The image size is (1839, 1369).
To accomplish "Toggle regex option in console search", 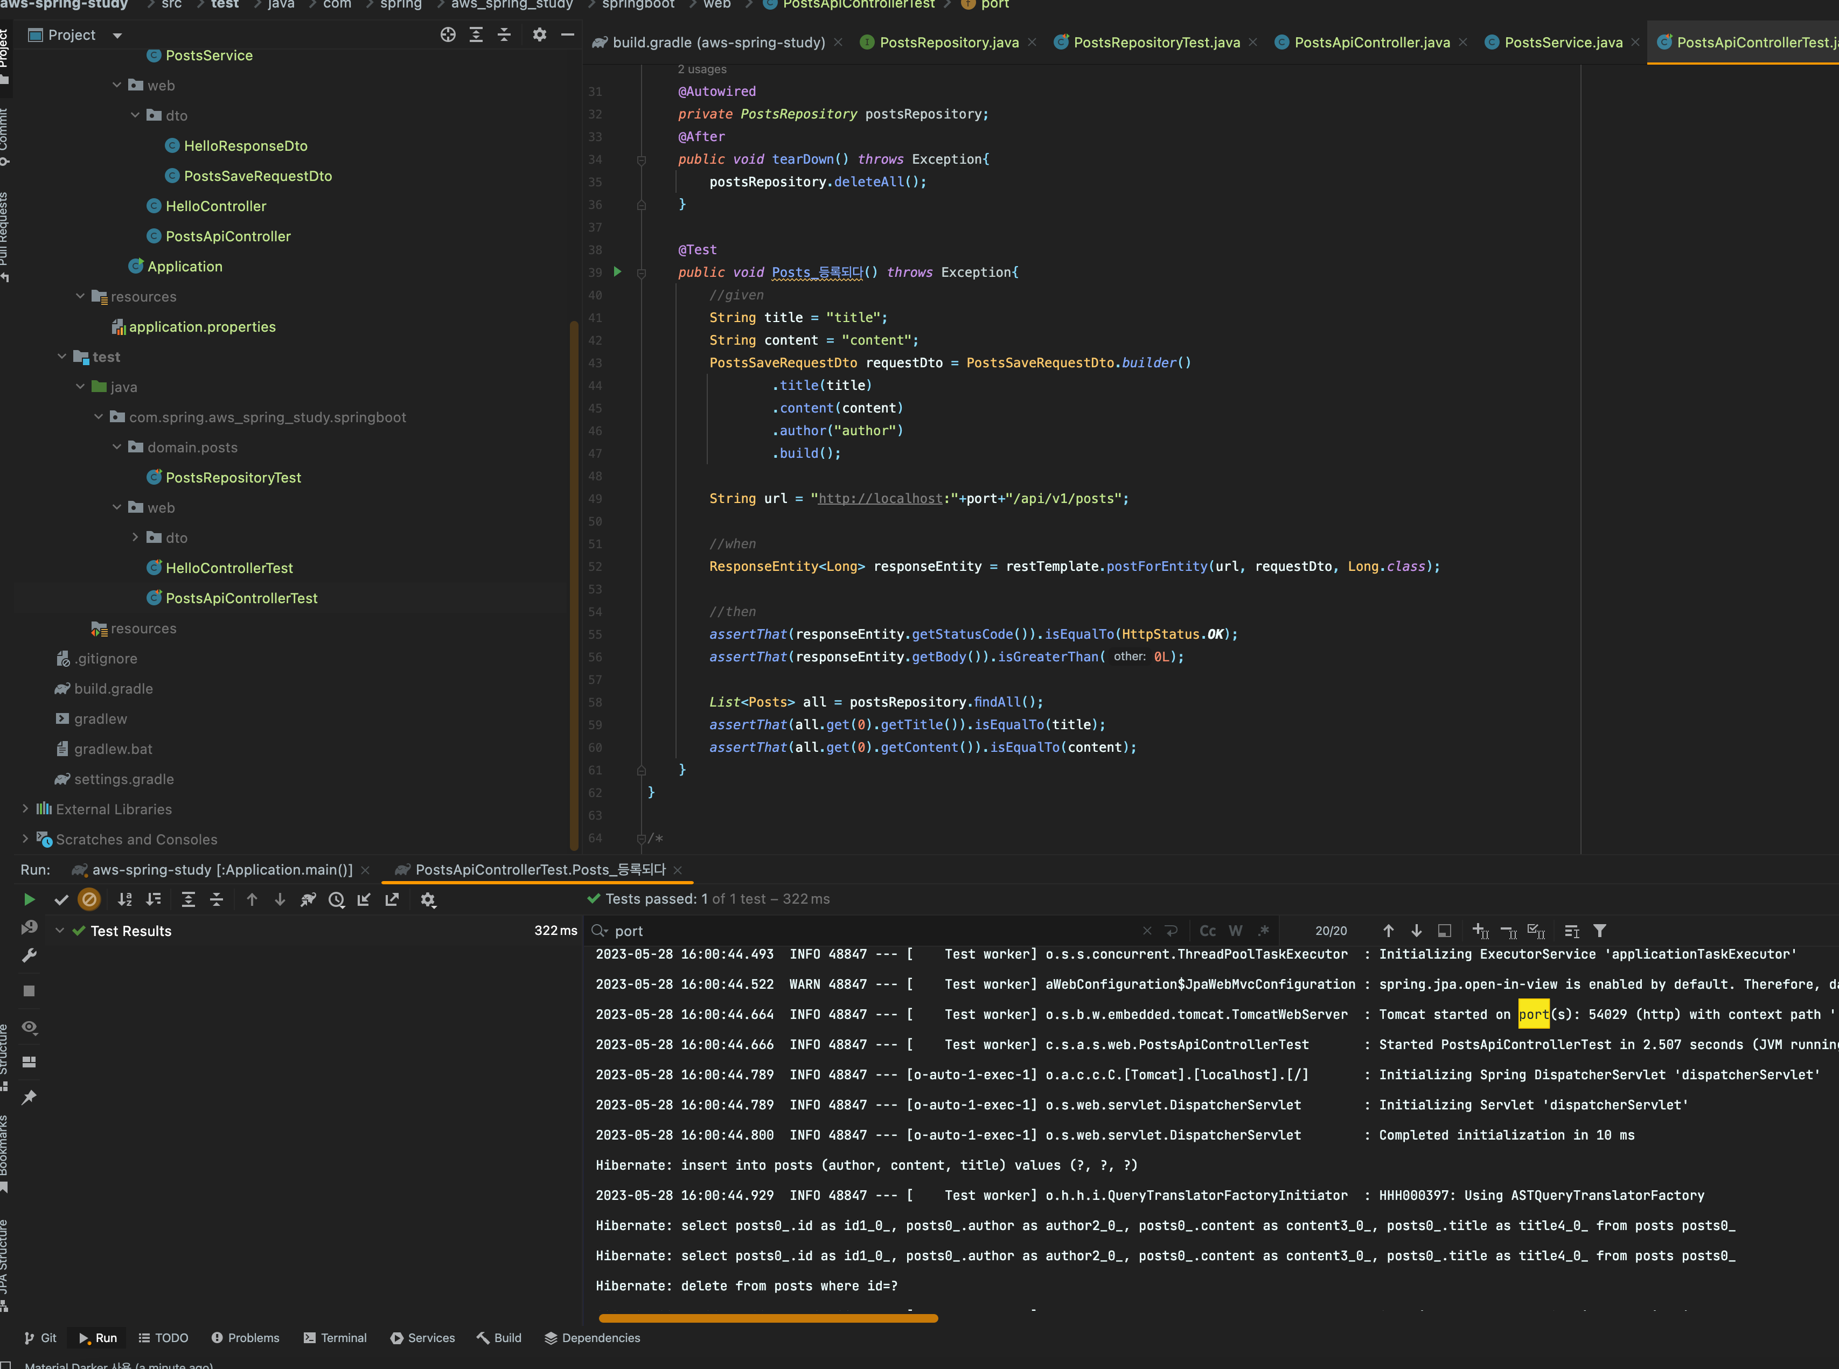I will point(1264,931).
